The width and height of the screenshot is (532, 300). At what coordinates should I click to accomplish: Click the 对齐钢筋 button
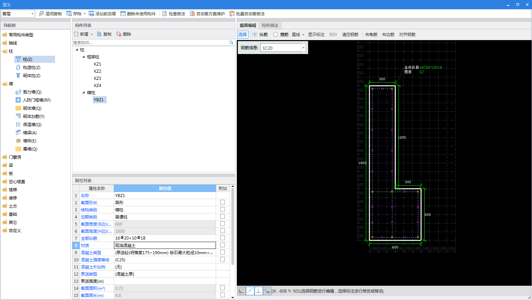pos(407,35)
